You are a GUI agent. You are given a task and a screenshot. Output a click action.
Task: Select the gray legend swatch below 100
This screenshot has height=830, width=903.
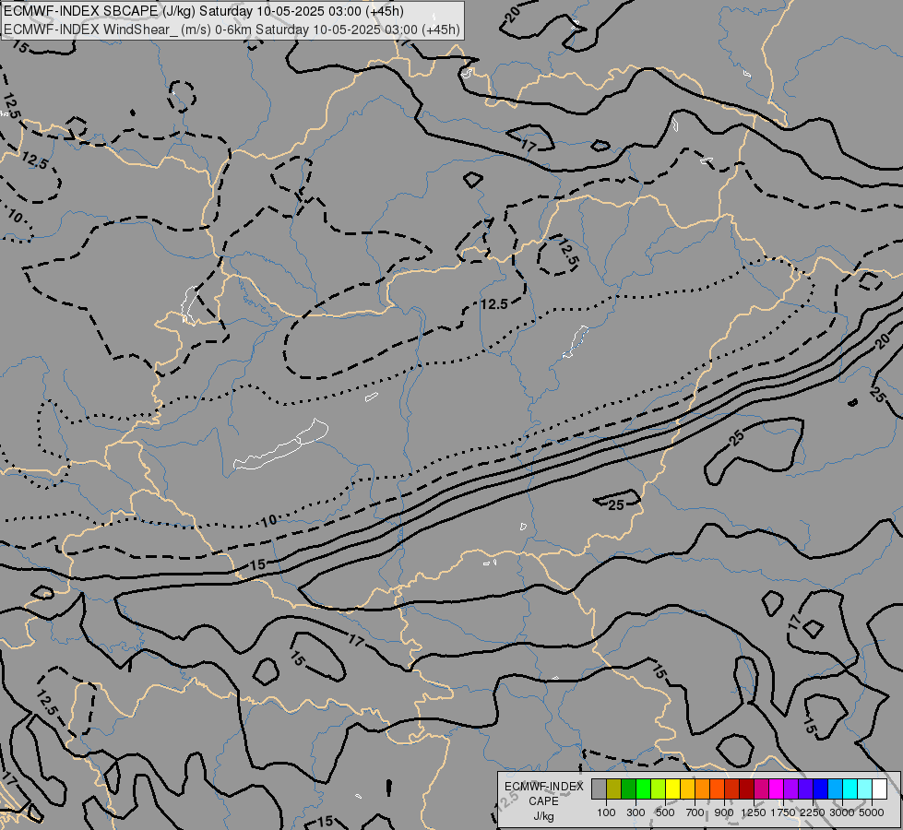click(x=599, y=788)
